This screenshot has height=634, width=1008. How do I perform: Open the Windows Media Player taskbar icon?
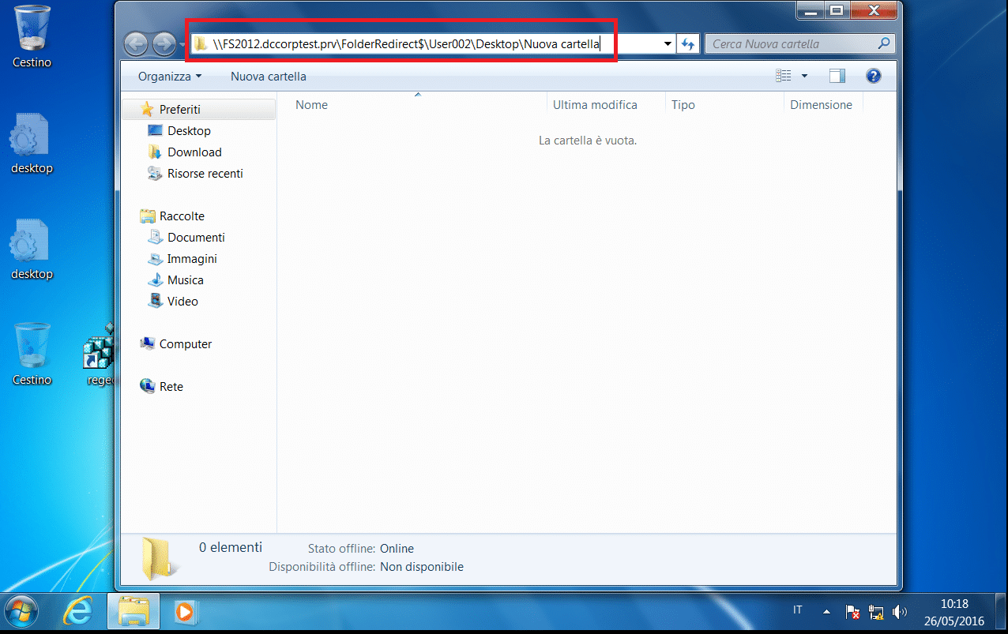(x=185, y=611)
